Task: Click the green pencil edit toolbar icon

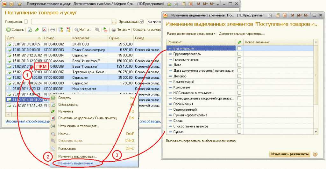Action: point(37,30)
